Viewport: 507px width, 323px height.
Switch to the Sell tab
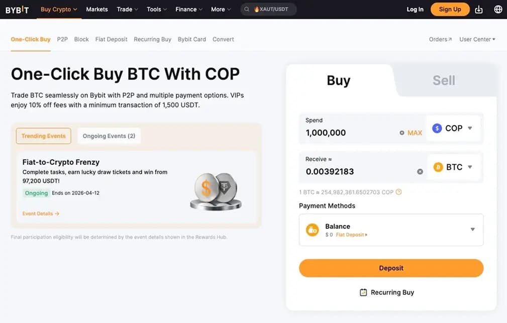(444, 79)
